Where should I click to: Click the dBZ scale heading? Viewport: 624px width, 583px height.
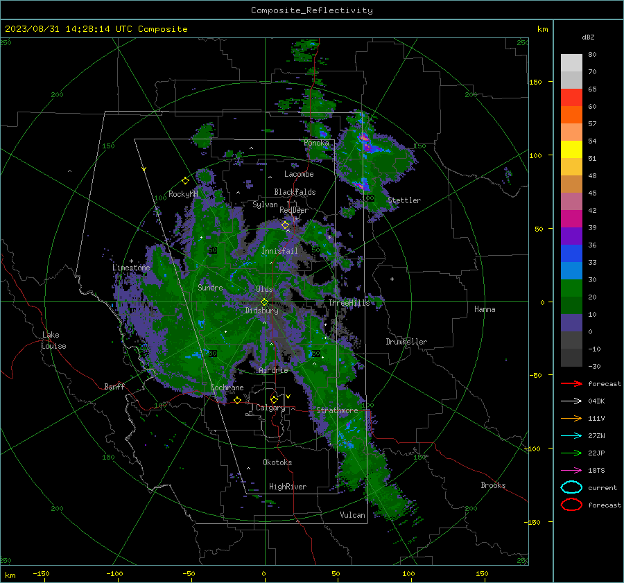click(x=588, y=37)
